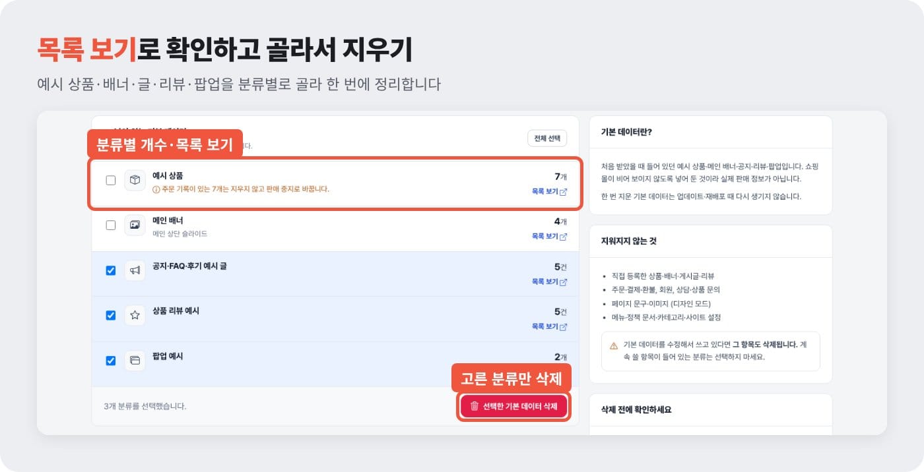
Task: Open 목록 보기 for 상품 리뷰 예시
Action: point(549,327)
